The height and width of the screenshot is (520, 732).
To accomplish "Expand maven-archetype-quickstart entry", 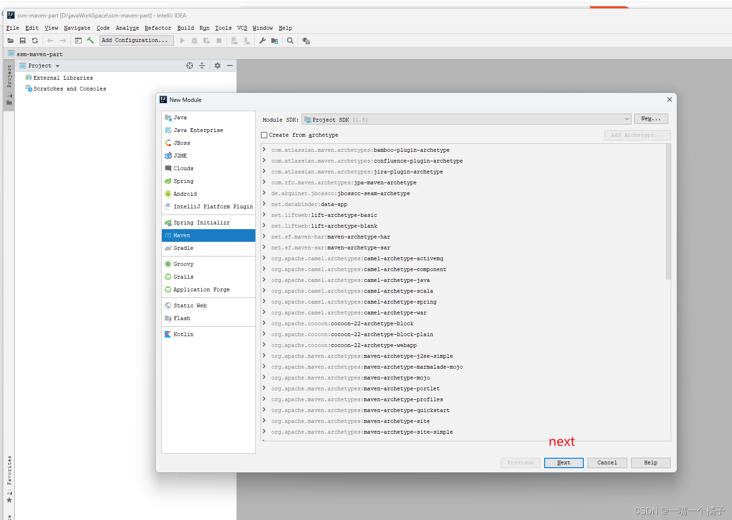I will click(x=264, y=410).
